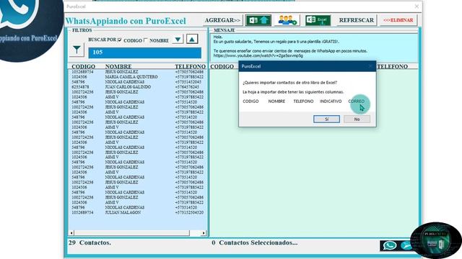The height and width of the screenshot is (259, 462).
Task: Click the INDICATIVO column label in dialog
Action: point(331,101)
